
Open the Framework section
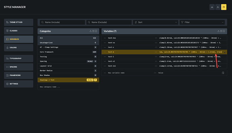(18, 75)
